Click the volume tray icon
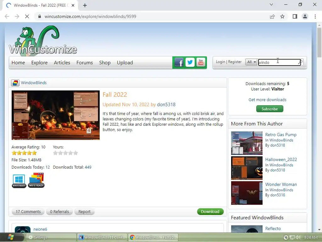Viewport: 322px width, 242px height. pyautogui.click(x=298, y=238)
